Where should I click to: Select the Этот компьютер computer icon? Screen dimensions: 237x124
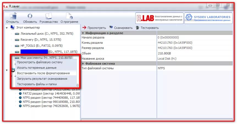click(12, 27)
